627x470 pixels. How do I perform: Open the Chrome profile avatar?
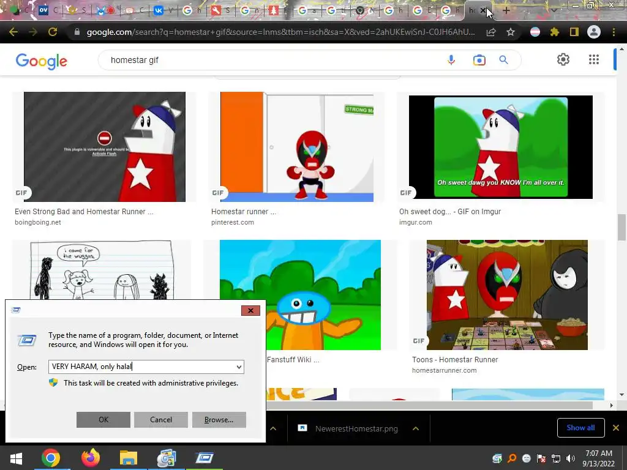pyautogui.click(x=594, y=32)
